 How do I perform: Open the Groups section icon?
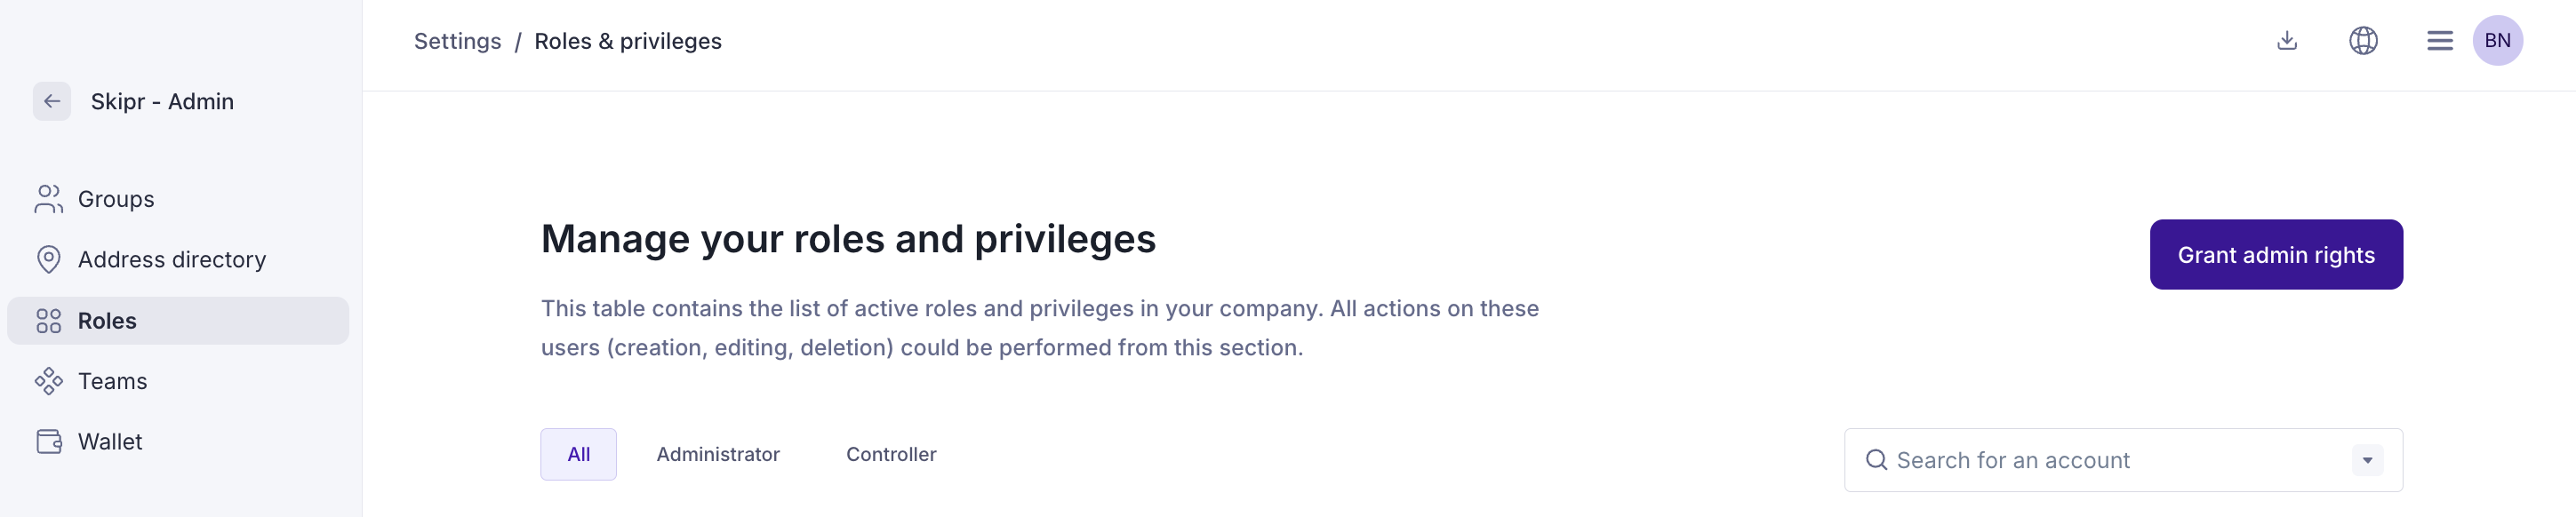click(x=47, y=198)
